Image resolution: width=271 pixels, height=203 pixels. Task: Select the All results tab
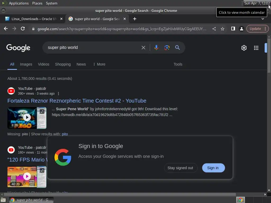click(12, 64)
